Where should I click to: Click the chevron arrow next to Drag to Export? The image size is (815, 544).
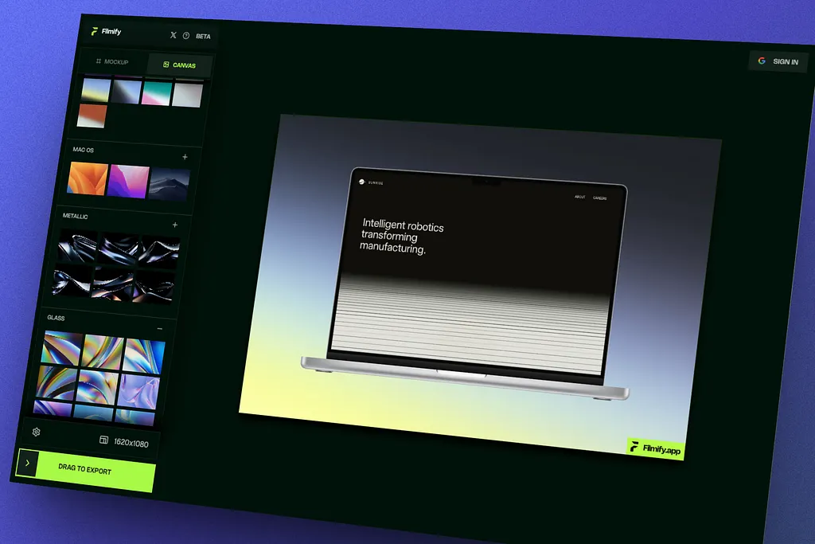(x=29, y=463)
